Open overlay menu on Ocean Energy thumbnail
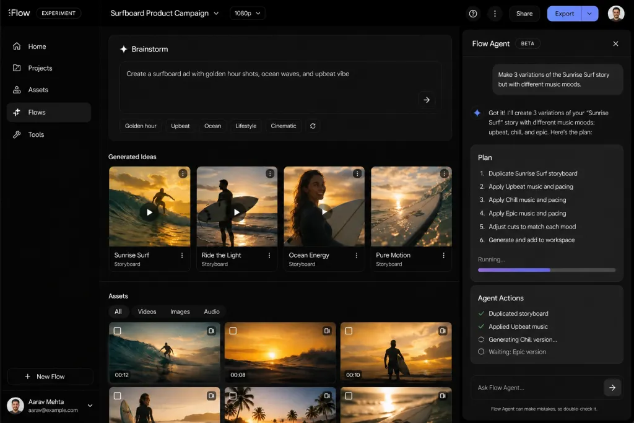This screenshot has height=423, width=634. pyautogui.click(x=357, y=173)
